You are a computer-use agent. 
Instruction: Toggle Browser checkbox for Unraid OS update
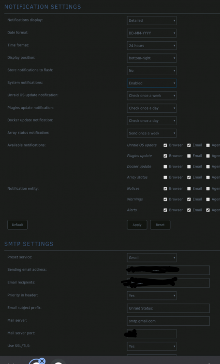165,145
